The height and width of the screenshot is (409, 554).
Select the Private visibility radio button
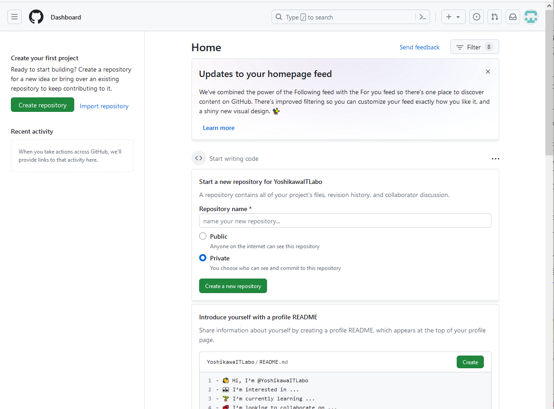(203, 258)
